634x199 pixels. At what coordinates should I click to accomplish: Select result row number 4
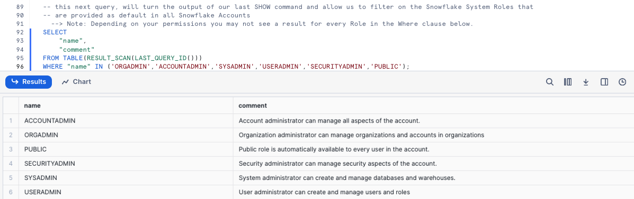coord(11,164)
